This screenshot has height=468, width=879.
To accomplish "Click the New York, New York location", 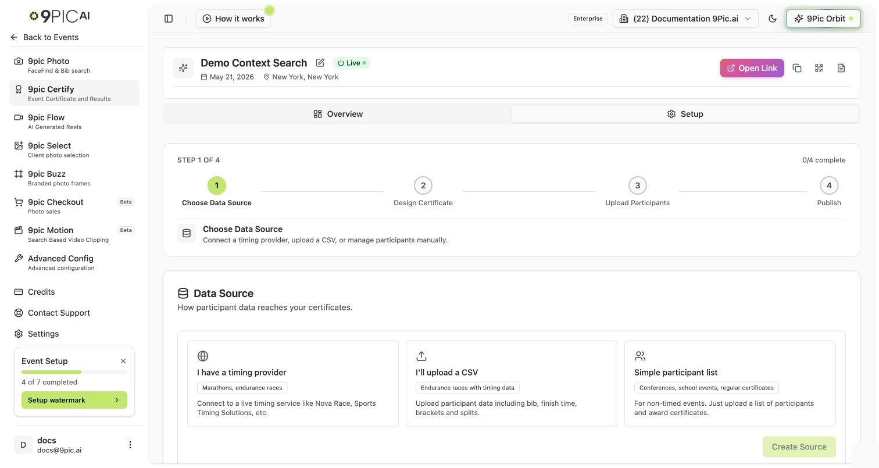I will click(301, 77).
